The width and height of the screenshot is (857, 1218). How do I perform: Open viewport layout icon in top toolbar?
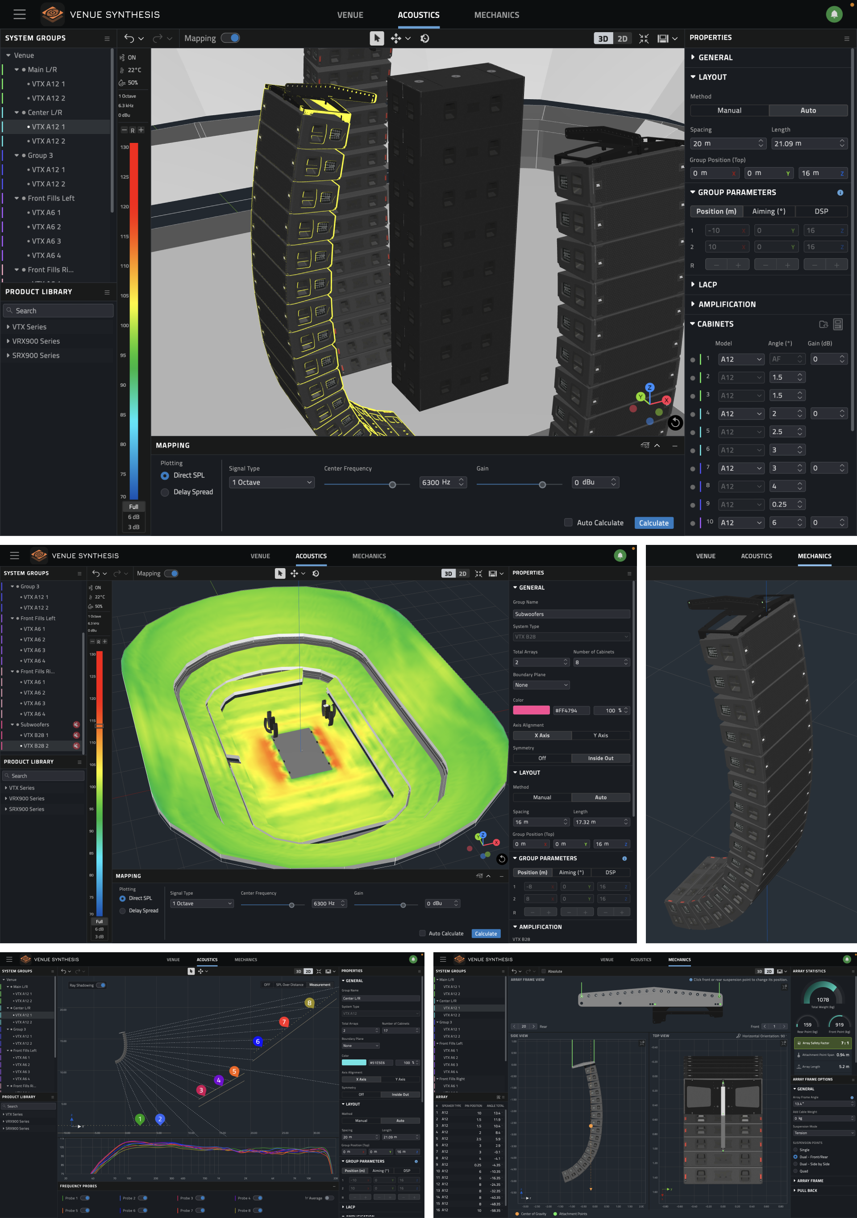tap(662, 38)
